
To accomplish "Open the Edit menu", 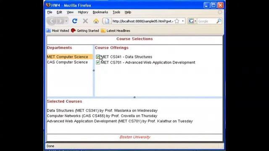I will [59, 12].
